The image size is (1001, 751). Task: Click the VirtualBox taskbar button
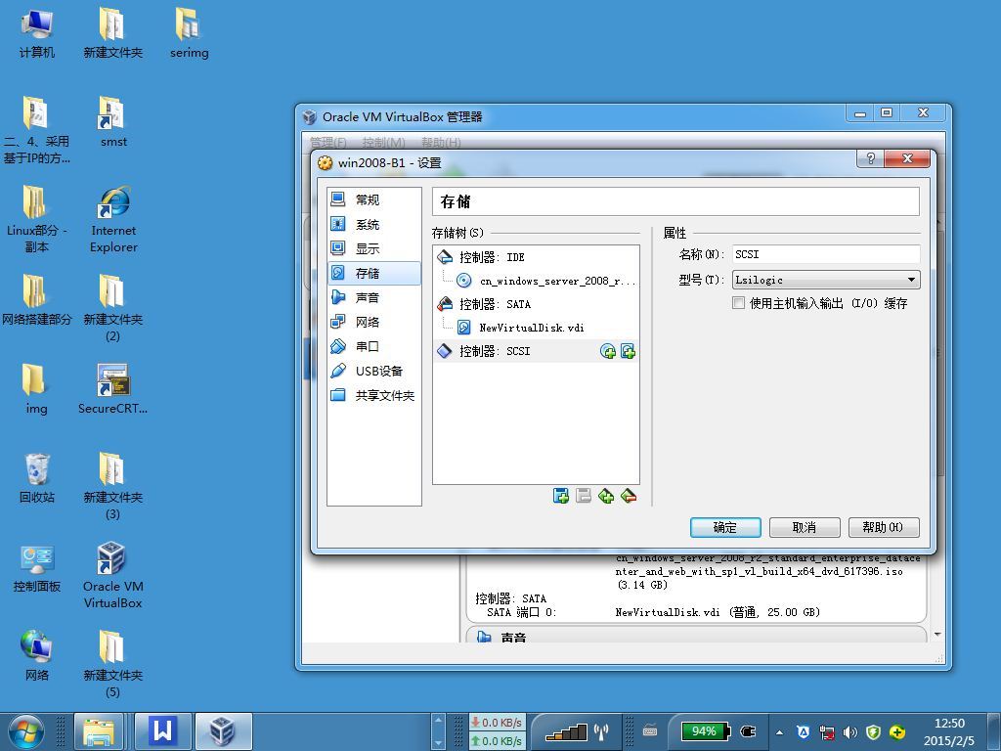coord(223,731)
